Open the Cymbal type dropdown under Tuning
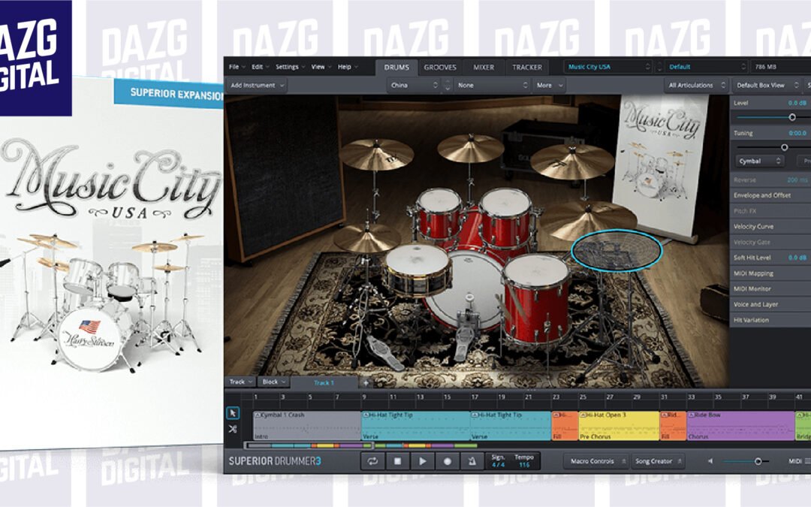The height and width of the screenshot is (507, 811). [759, 161]
